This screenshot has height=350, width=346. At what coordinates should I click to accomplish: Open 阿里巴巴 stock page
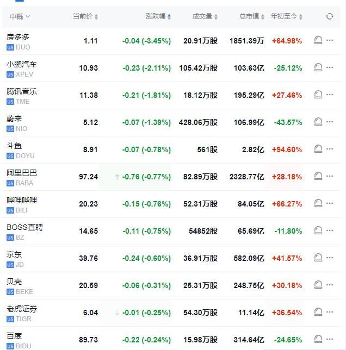[x=21, y=173]
